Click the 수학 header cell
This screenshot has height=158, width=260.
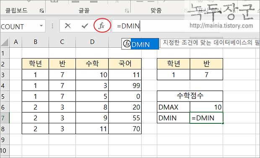pos(92,64)
